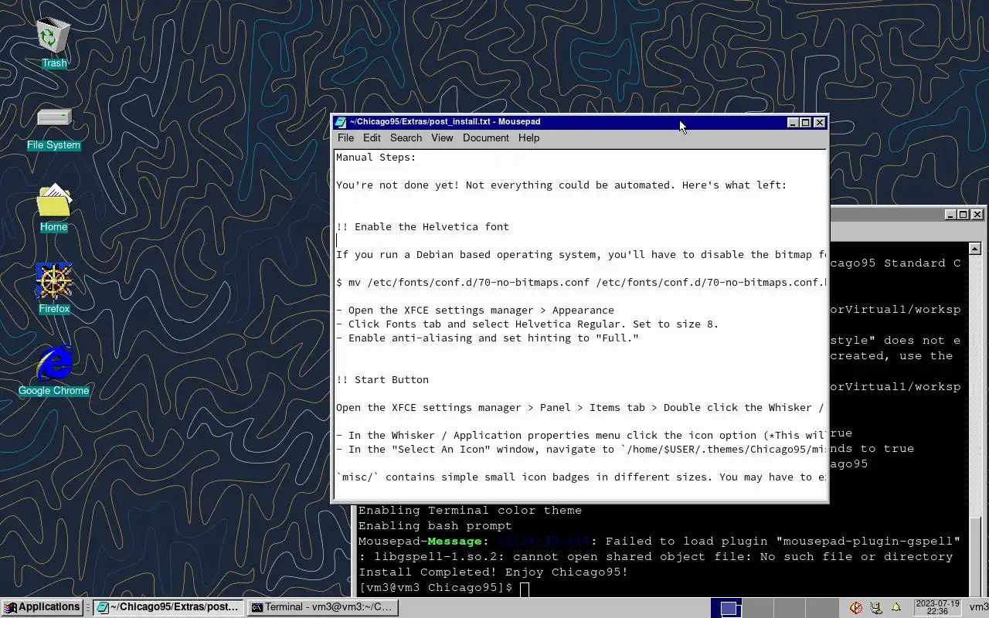Select the Google Chrome desktop icon
This screenshot has width=989, height=618.
coord(54,370)
